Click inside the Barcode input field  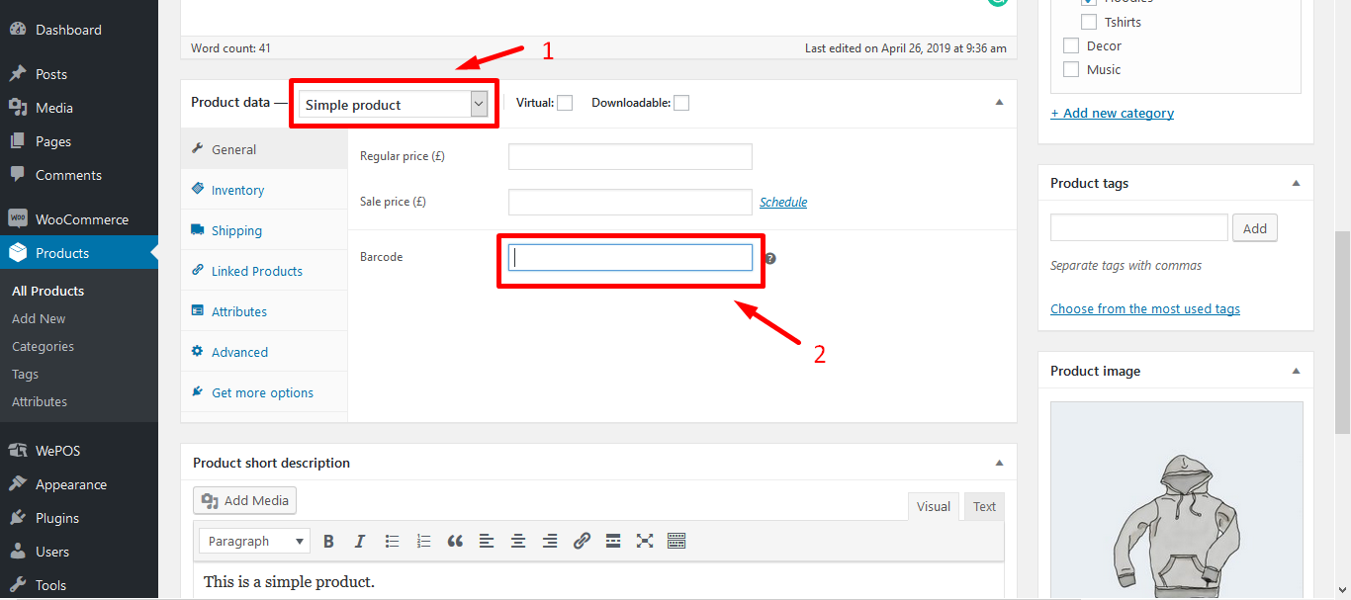click(x=630, y=257)
